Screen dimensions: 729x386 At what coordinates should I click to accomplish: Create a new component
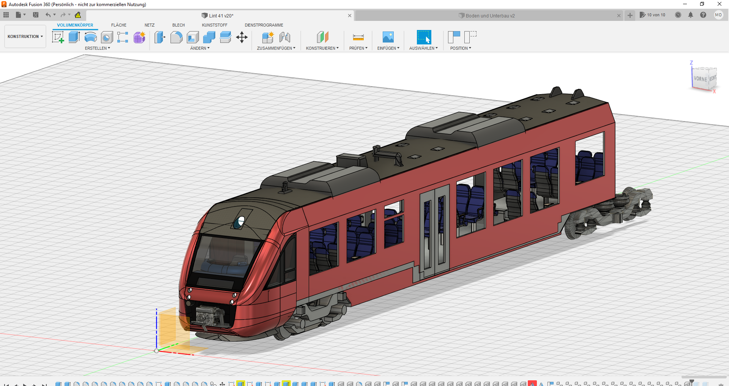(268, 37)
